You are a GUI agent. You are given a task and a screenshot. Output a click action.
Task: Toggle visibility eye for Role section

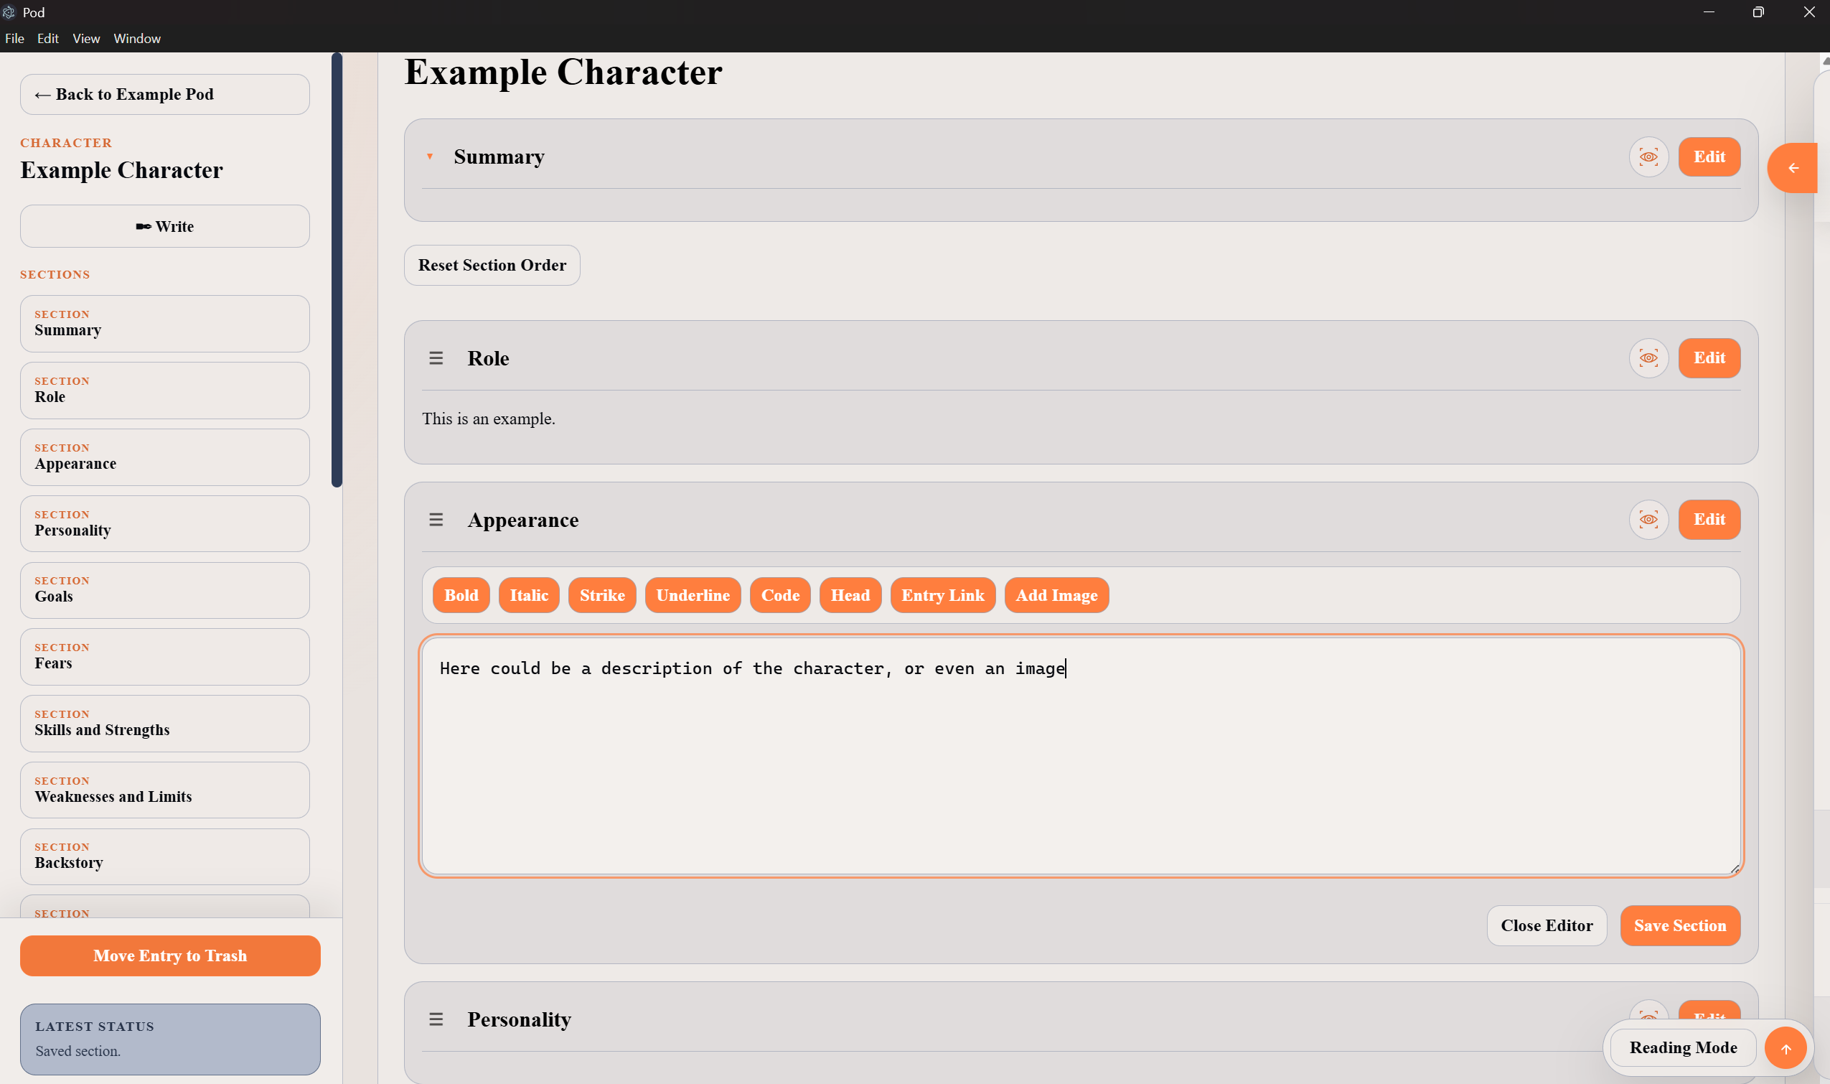(x=1648, y=358)
